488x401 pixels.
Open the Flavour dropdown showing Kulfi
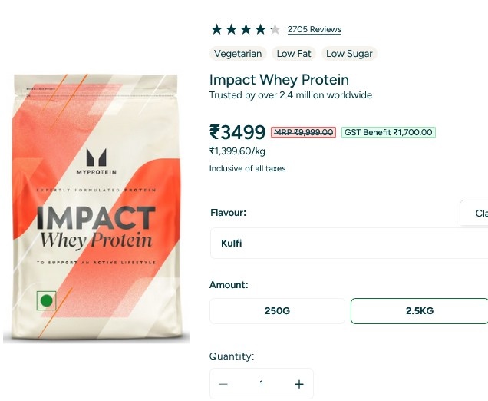tap(349, 243)
